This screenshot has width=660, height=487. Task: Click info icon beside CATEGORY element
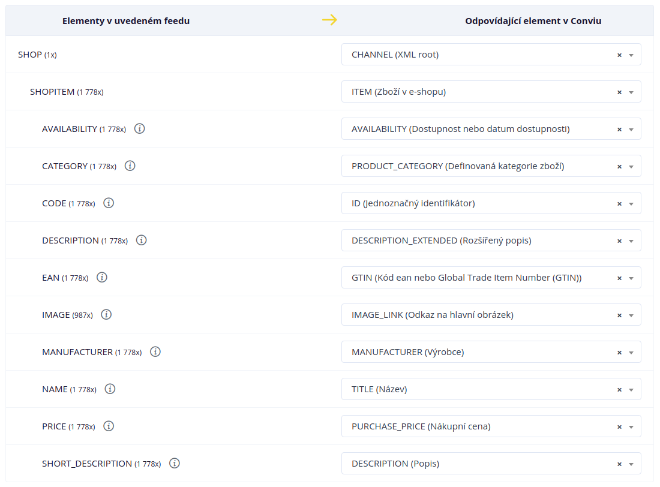(130, 166)
